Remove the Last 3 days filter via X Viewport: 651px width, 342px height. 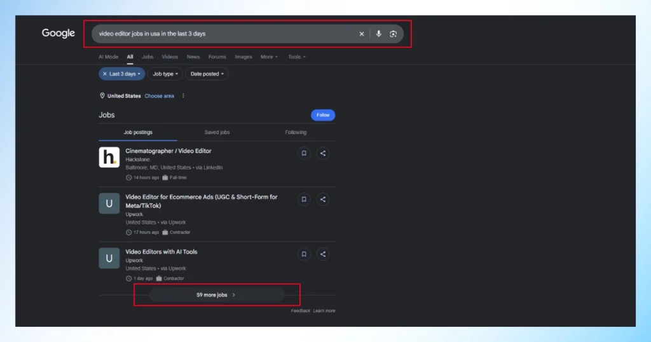tap(105, 74)
